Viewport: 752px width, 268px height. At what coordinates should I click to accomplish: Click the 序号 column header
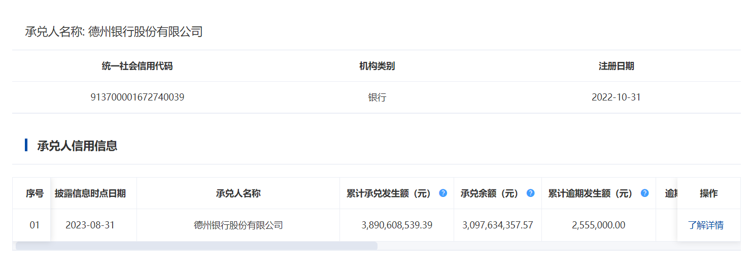click(x=35, y=193)
